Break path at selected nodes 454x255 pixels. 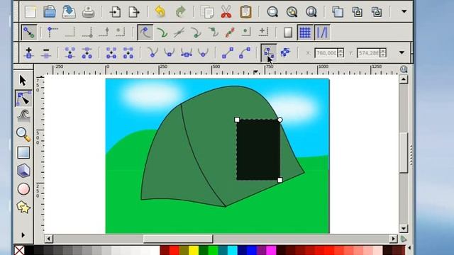87,53
